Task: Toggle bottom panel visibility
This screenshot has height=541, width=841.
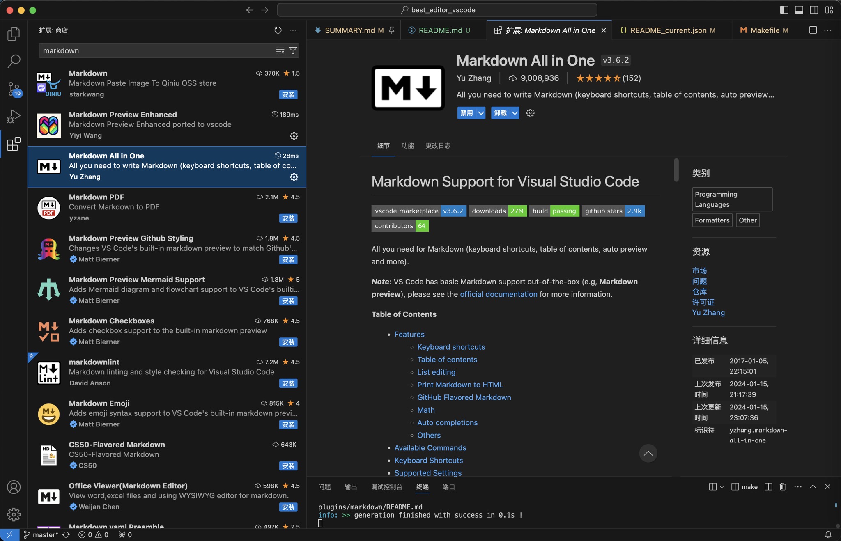Action: pyautogui.click(x=799, y=10)
